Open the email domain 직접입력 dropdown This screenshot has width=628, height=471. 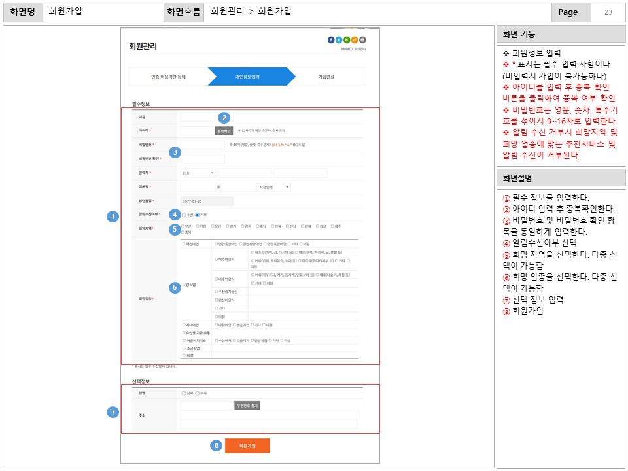[x=273, y=187]
